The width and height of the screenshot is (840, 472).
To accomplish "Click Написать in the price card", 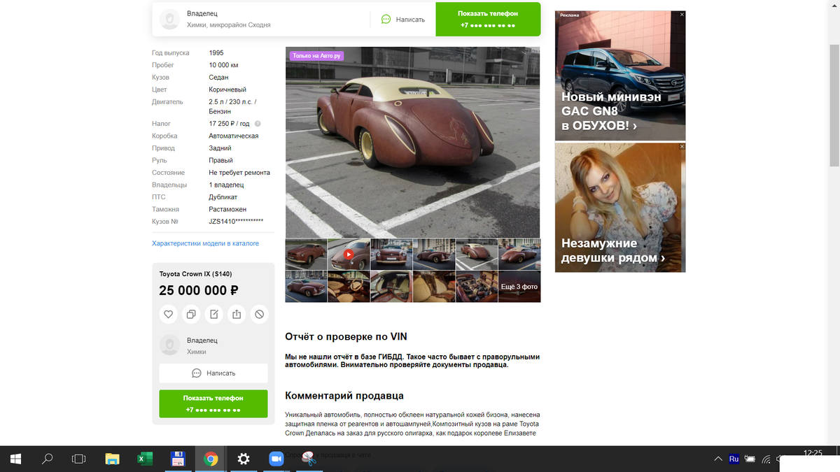I will point(213,373).
